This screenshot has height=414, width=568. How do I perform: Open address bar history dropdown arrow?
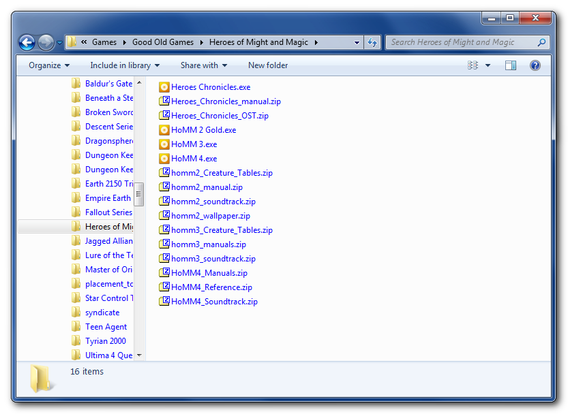point(357,42)
